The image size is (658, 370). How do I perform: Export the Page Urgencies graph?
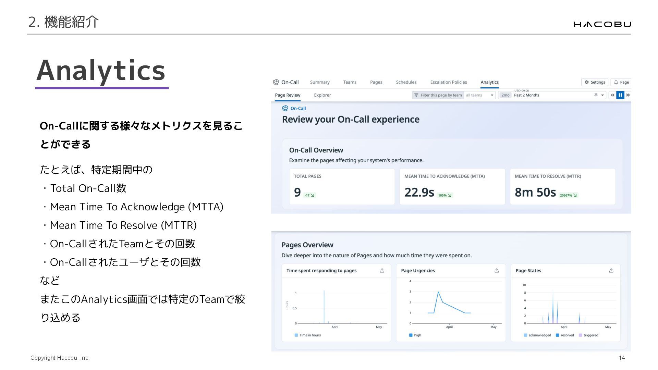click(x=497, y=271)
